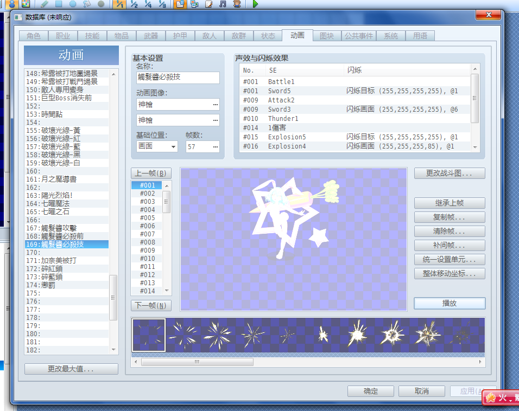Select the pencil drawing tool
Viewport: 519px width, 411px height.
44,4
